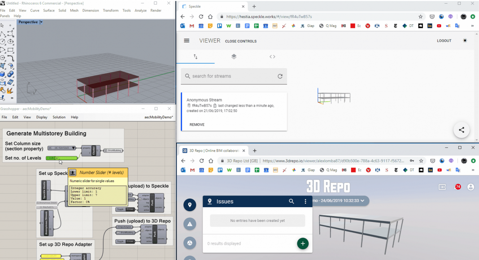
Task: Open 3D Repo notifications bell with badge
Action: point(457,187)
